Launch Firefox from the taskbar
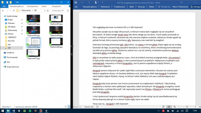Screen dimensions: 201x113 35,111
